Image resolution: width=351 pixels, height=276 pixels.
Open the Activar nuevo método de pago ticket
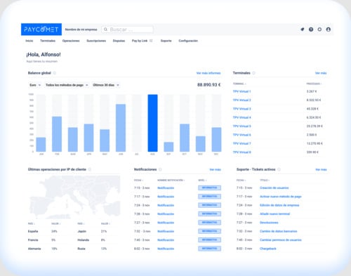click(x=281, y=197)
